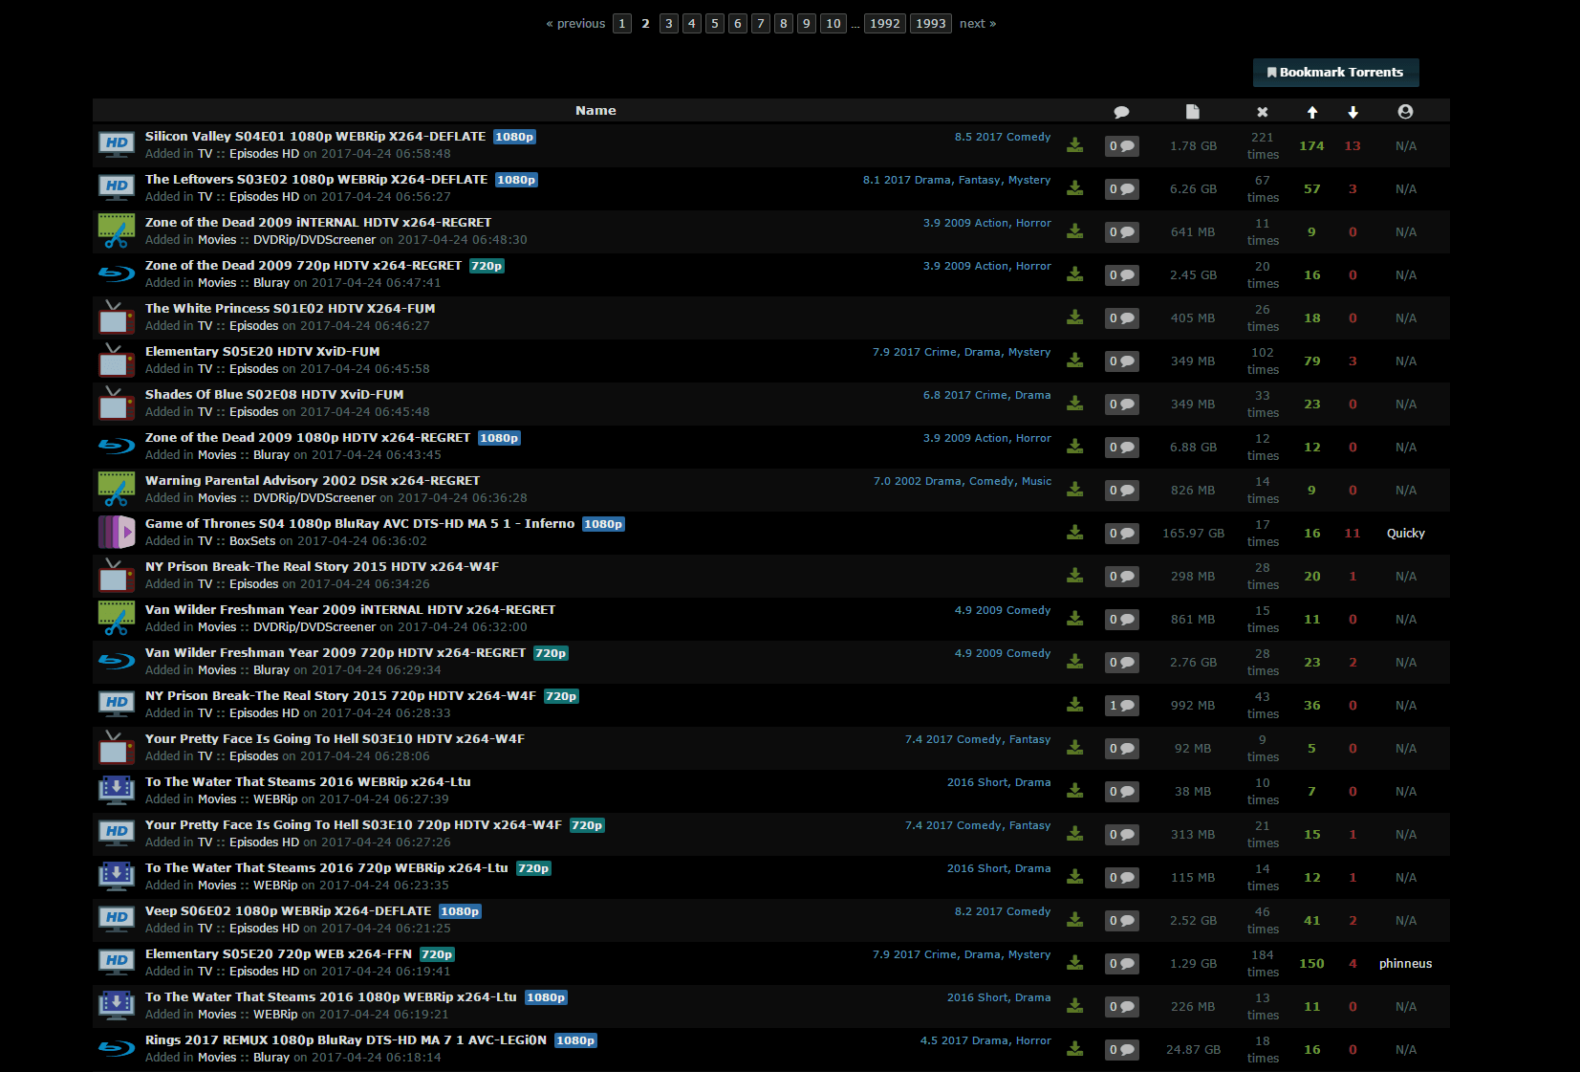Go to page 3
Viewport: 1580px width, 1072px height.
pyautogui.click(x=669, y=24)
